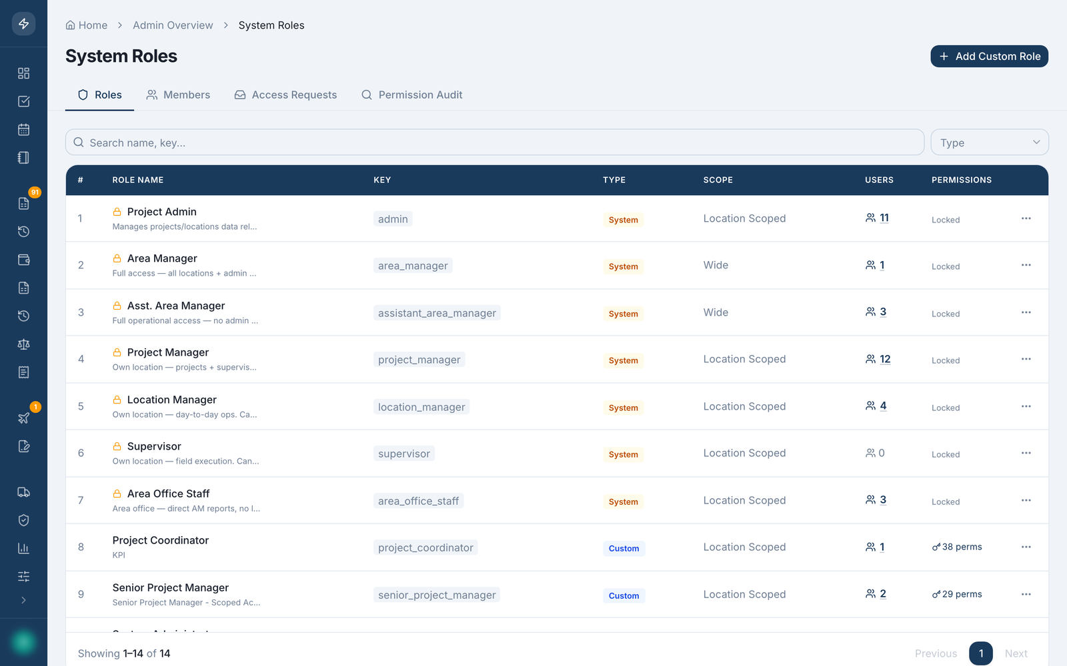Open the receipt icon in sidebar
Screen dimensions: 1067x666
coord(23,372)
